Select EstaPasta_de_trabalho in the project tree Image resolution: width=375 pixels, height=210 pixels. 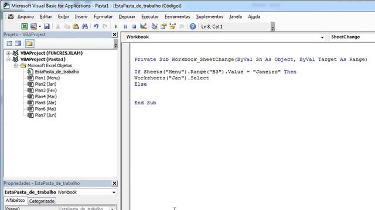[x=57, y=72]
